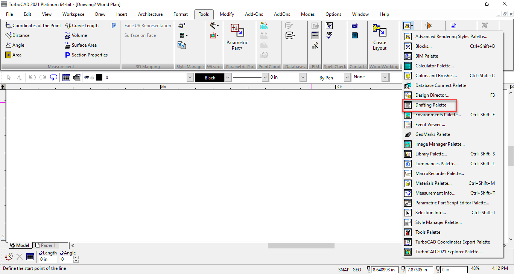The width and height of the screenshot is (514, 274).
Task: Choose the Angle measurement tool
Action: click(15, 45)
